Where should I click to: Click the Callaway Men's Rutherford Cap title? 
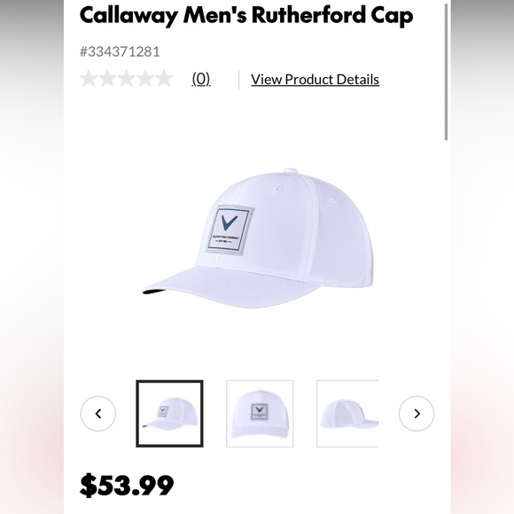click(246, 15)
